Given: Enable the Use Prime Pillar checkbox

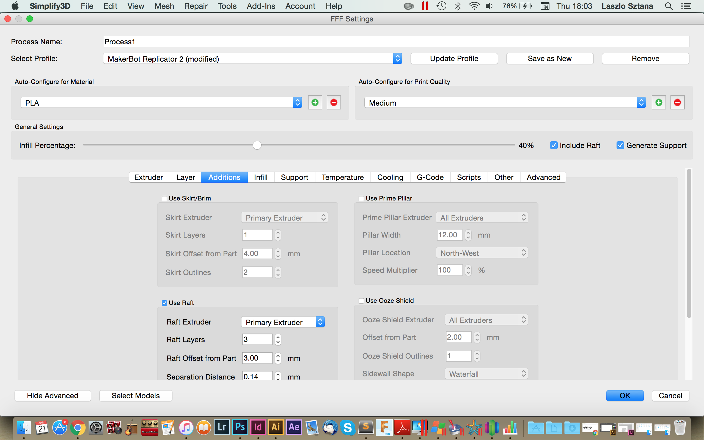Looking at the screenshot, I should click(x=361, y=199).
